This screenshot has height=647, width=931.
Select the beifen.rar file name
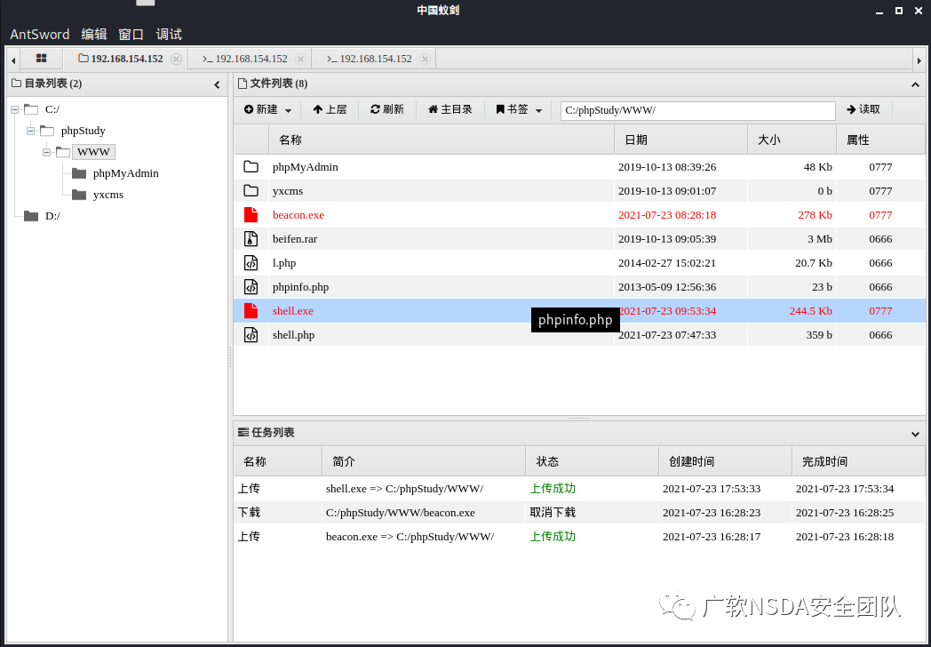click(x=295, y=239)
